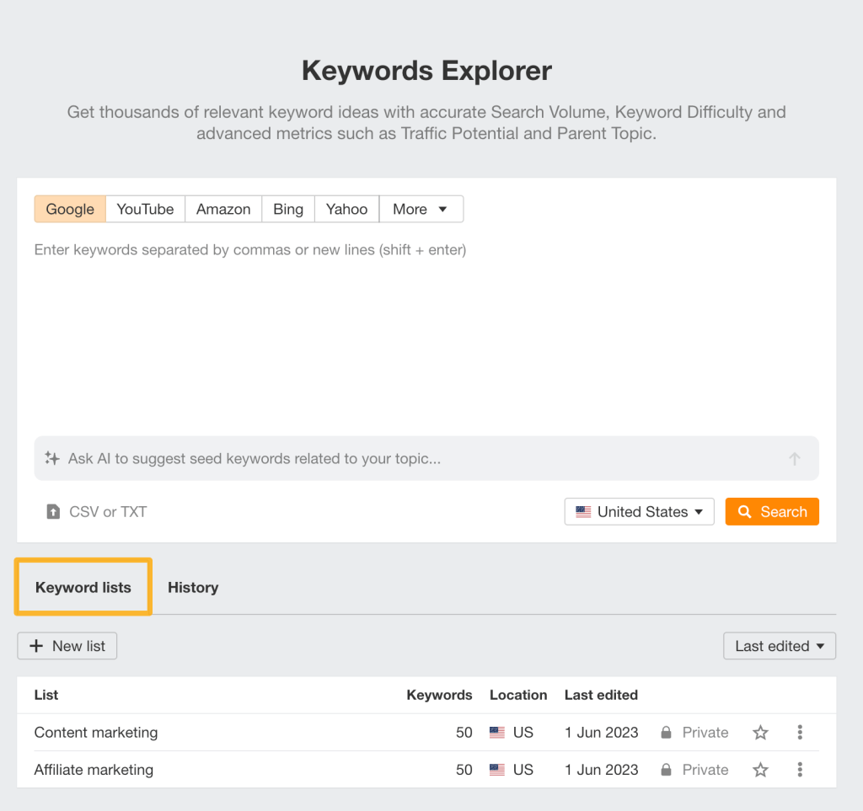Open the United States location dropdown

point(639,511)
